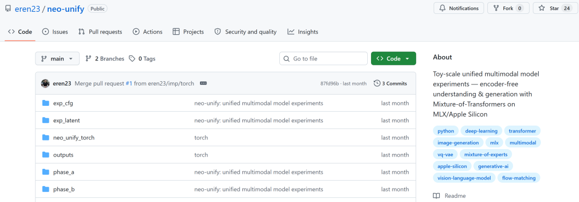This screenshot has width=579, height=202.
Task: Select the vision-language-model topic tag
Action: tap(464, 178)
